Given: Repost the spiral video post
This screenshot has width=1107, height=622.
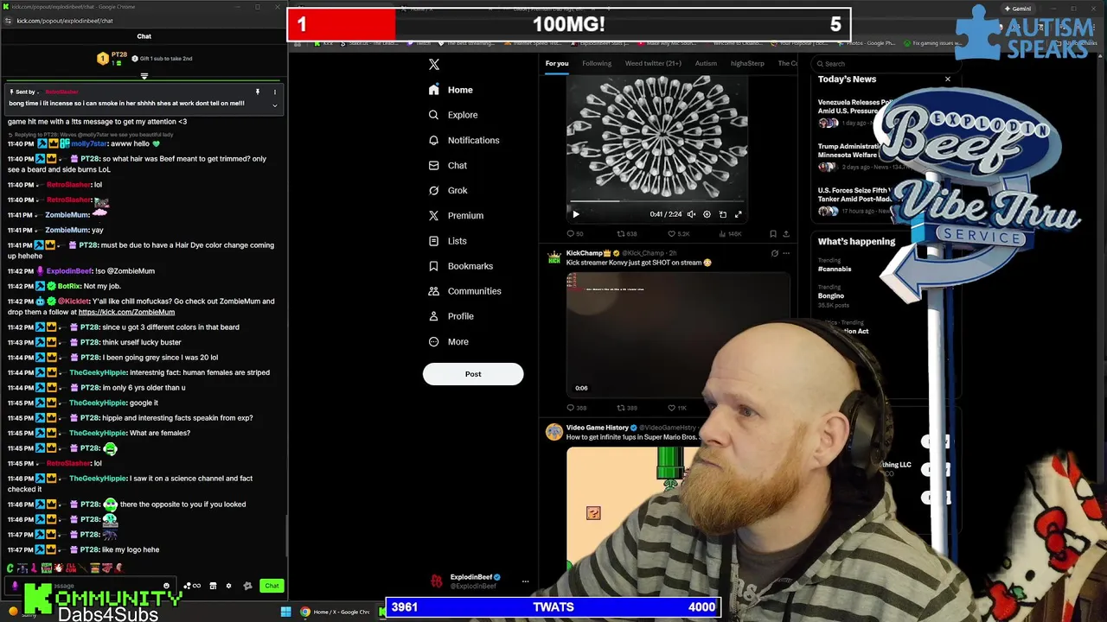Looking at the screenshot, I should 626,234.
